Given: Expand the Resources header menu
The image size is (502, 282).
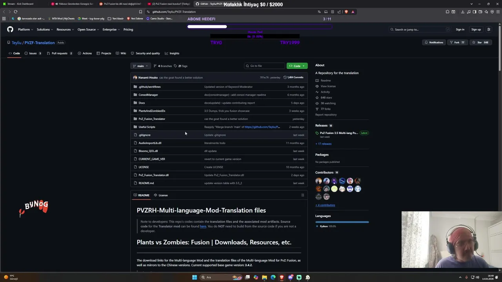Looking at the screenshot, I should (x=65, y=29).
